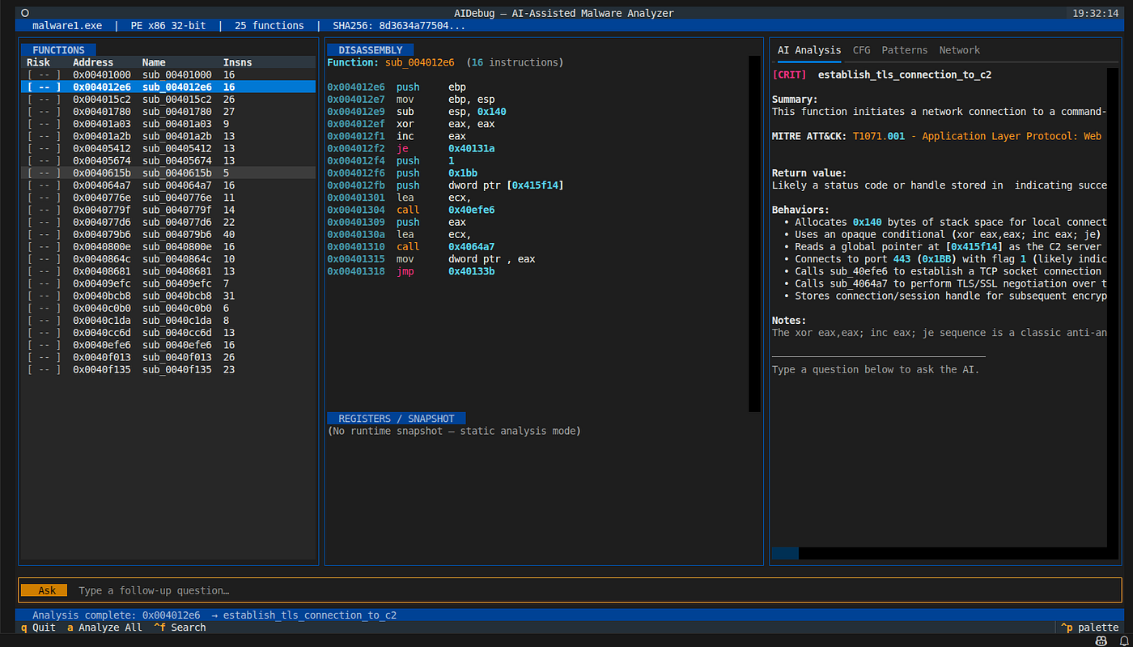Click the call 0x4064a7 instruction line
The width and height of the screenshot is (1133, 647).
pos(411,246)
